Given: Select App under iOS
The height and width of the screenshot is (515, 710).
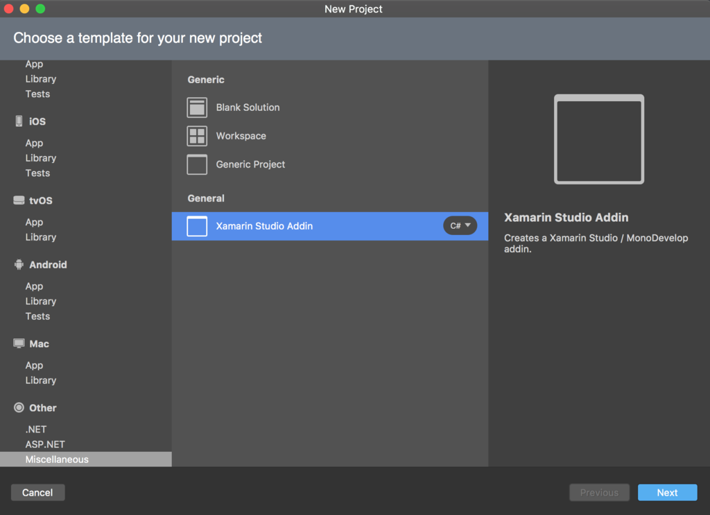Looking at the screenshot, I should pyautogui.click(x=35, y=143).
